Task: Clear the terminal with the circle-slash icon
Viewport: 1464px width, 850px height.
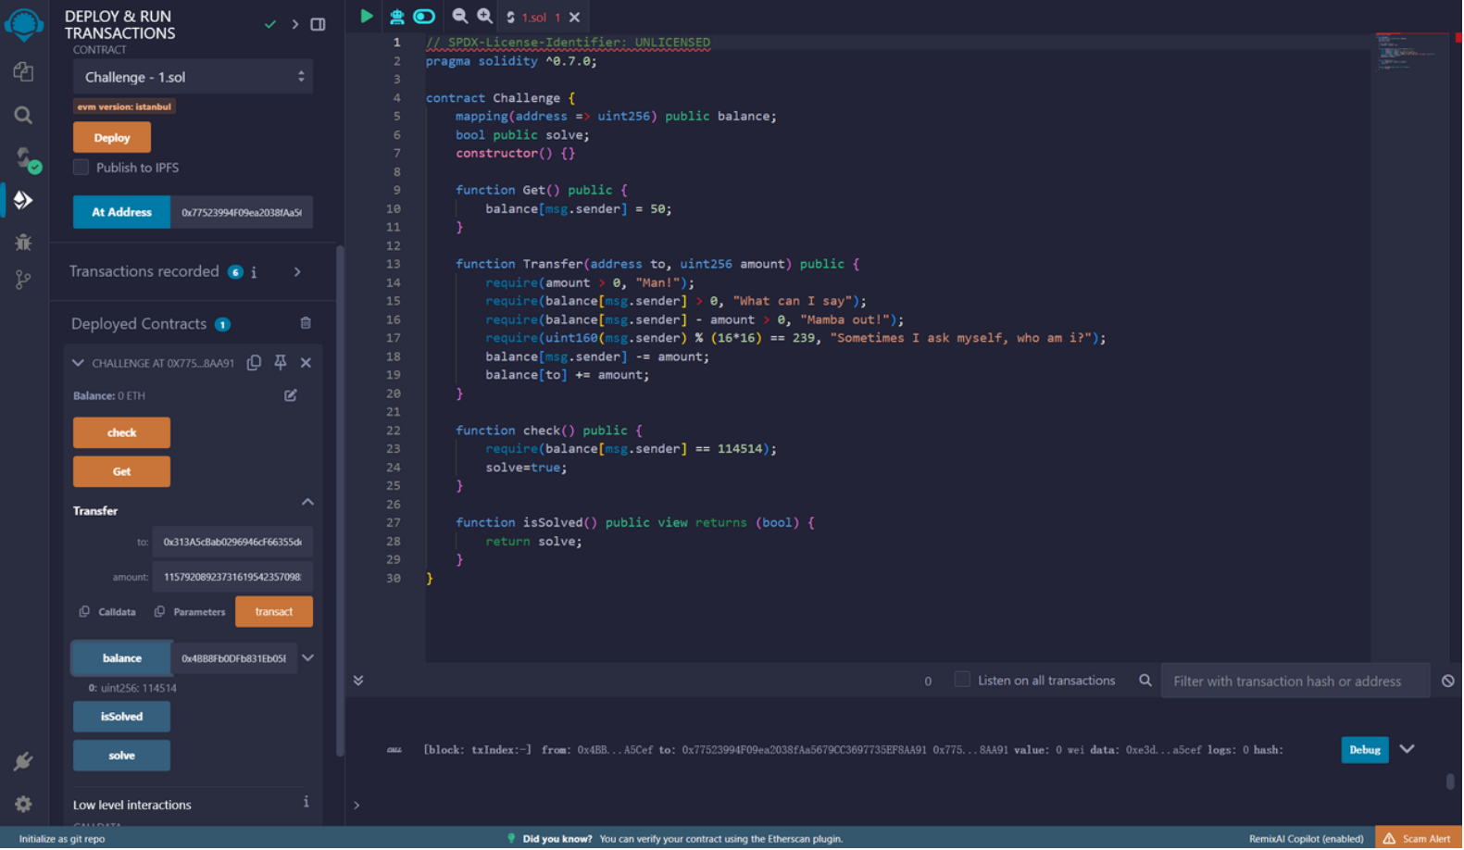Action: 1449,682
